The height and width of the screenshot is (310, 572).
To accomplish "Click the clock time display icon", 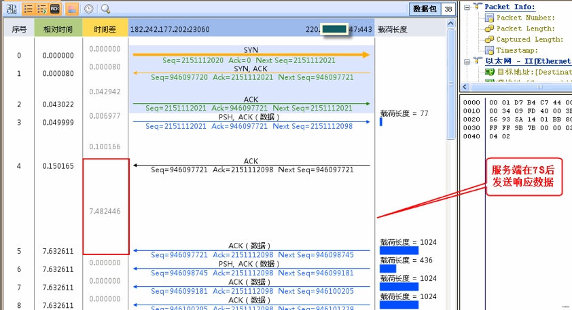I will tap(89, 9).
